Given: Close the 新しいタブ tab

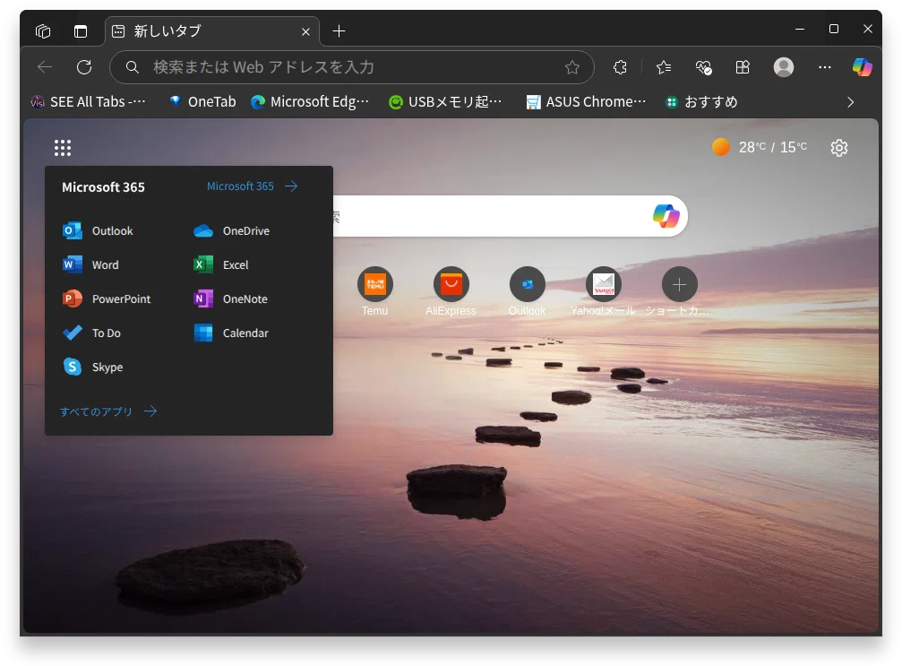Looking at the screenshot, I should (x=305, y=31).
